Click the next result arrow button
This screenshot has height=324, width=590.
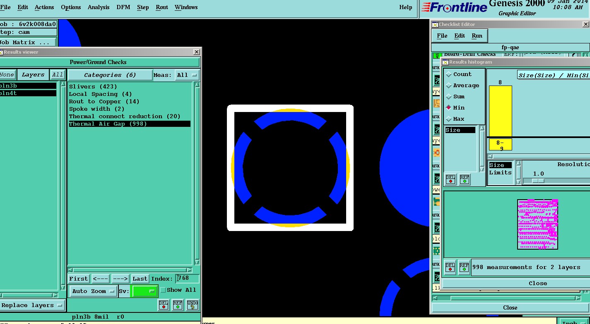(120, 279)
